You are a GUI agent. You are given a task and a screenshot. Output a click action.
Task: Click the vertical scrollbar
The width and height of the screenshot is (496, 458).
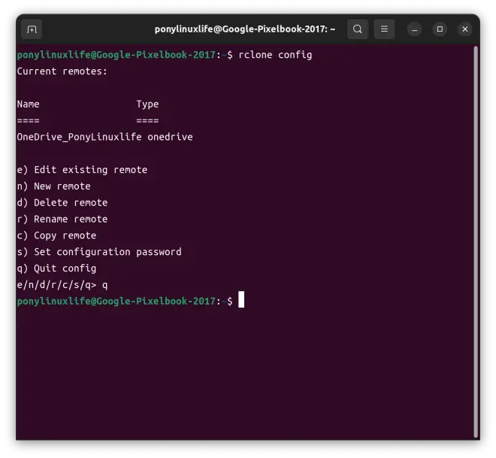pos(476,241)
